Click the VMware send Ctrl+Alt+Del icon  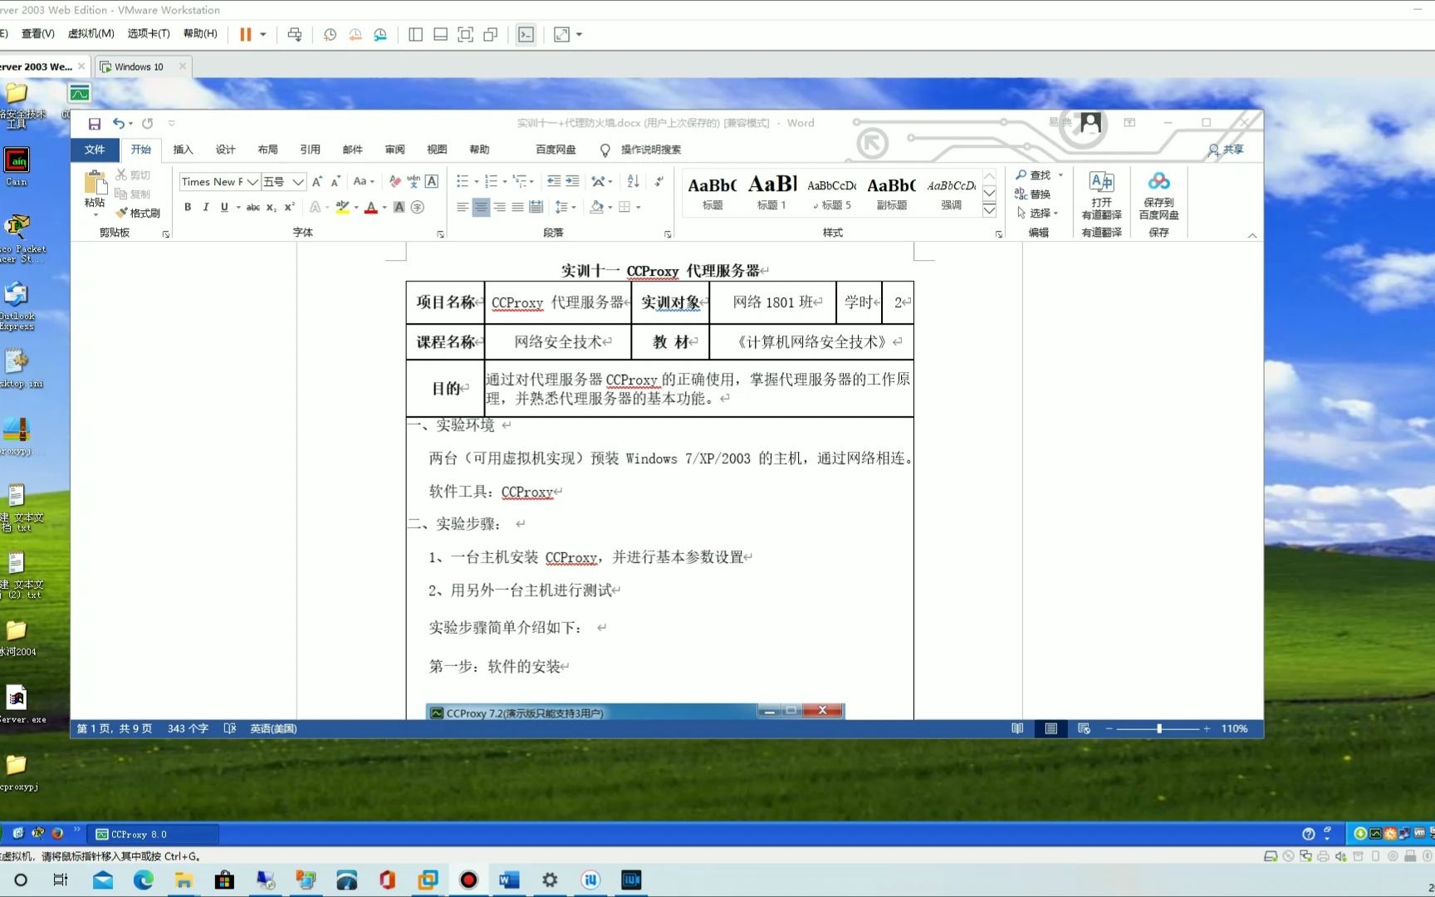295,35
